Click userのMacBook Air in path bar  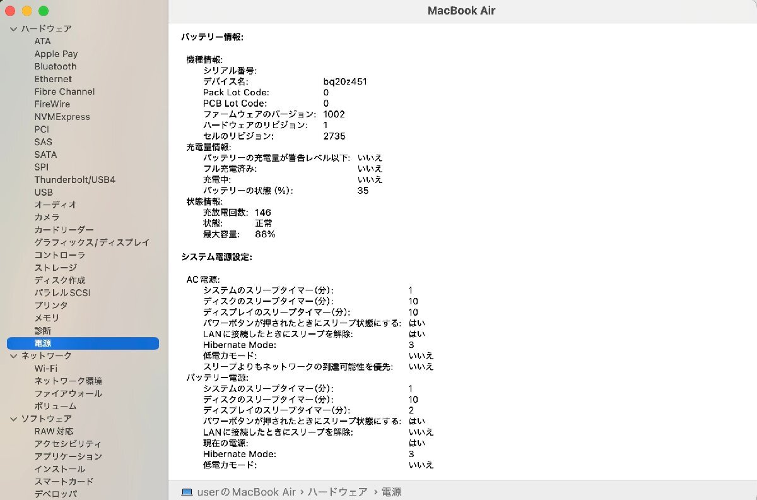[246, 492]
